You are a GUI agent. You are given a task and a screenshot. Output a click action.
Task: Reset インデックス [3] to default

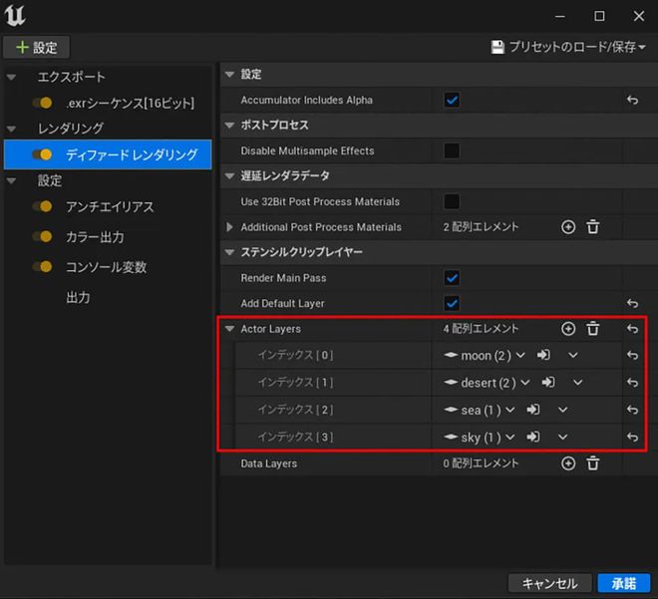(x=632, y=438)
